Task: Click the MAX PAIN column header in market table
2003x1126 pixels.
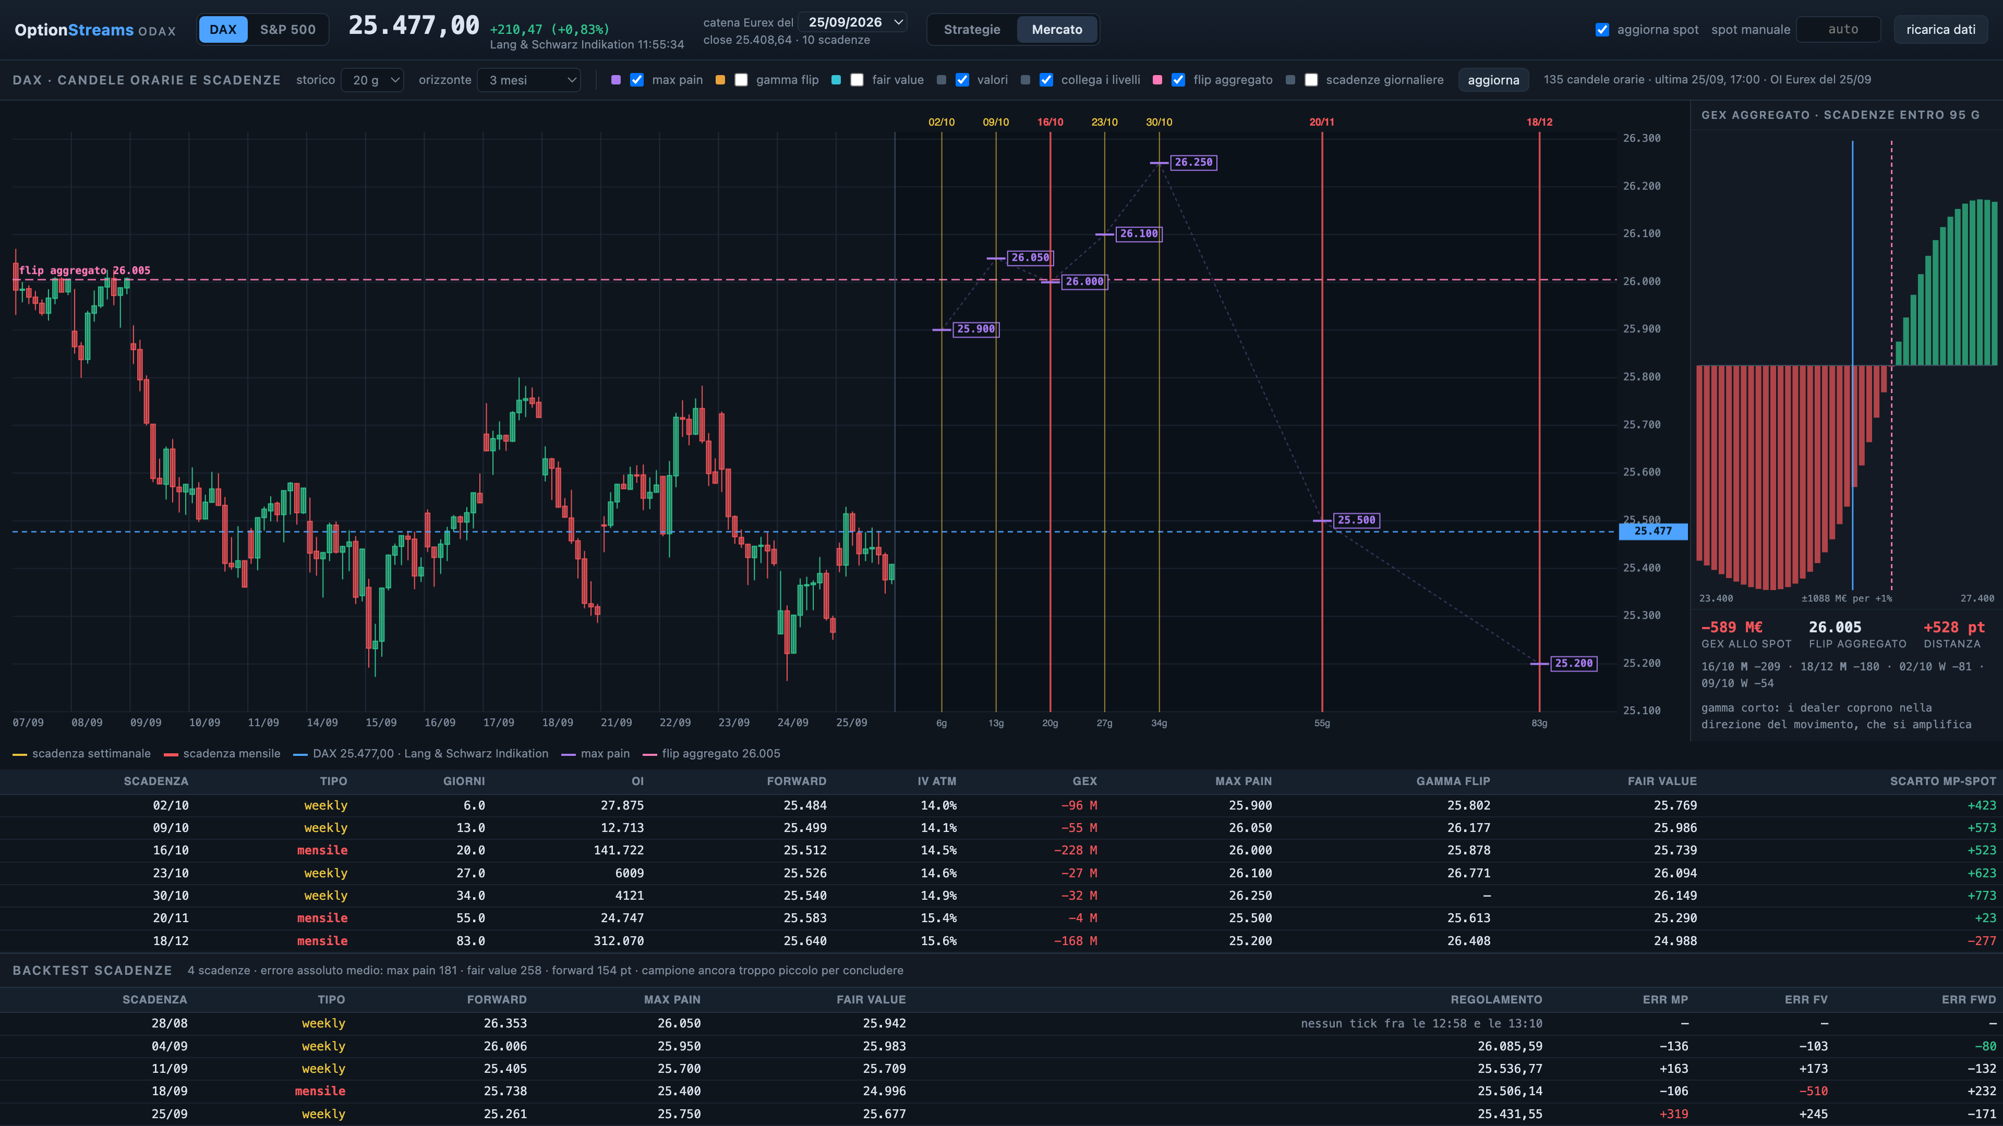Action: point(1244,781)
